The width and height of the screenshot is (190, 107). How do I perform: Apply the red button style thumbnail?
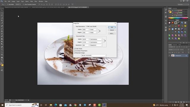[x=172, y=23]
